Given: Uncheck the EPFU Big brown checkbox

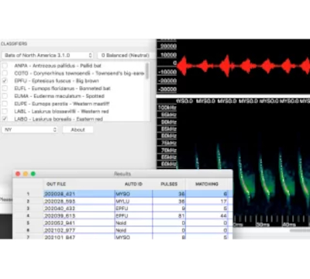Looking at the screenshot, I should (5, 81).
